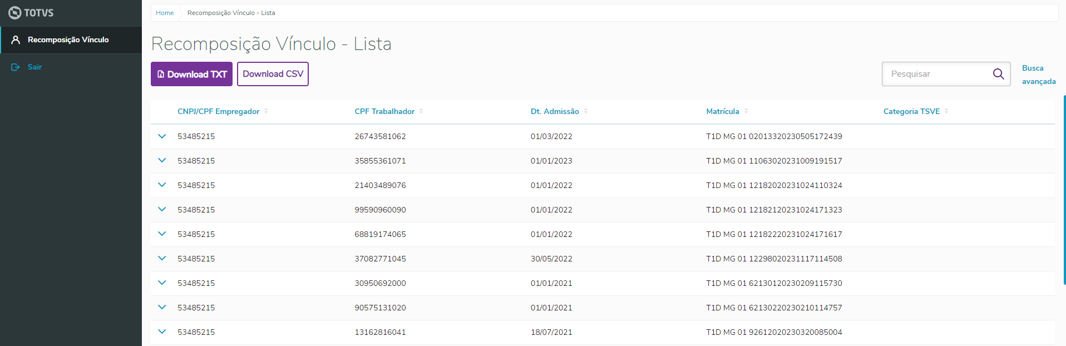1066x346 pixels.
Task: Expand row with CPF 68819174065
Action: tap(162, 234)
